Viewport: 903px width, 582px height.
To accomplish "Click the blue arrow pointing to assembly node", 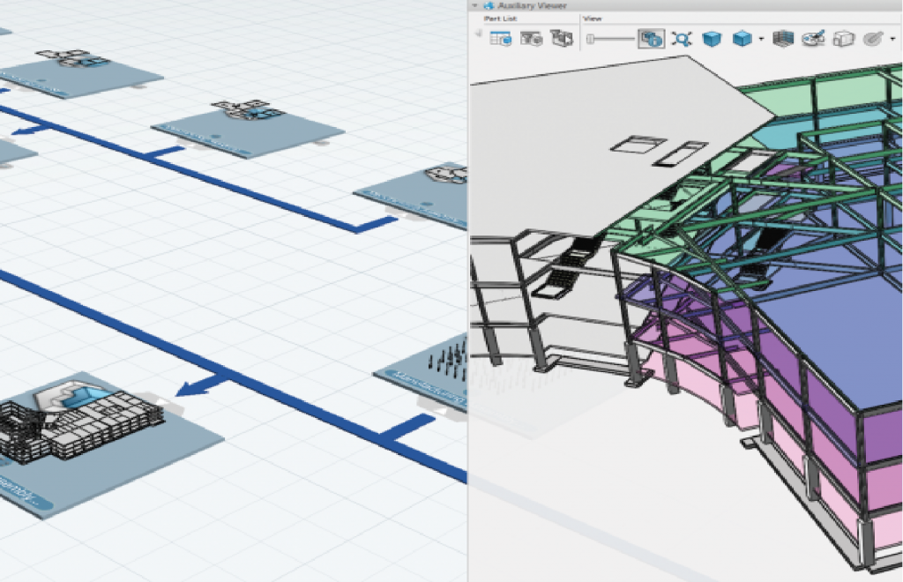I will point(190,386).
